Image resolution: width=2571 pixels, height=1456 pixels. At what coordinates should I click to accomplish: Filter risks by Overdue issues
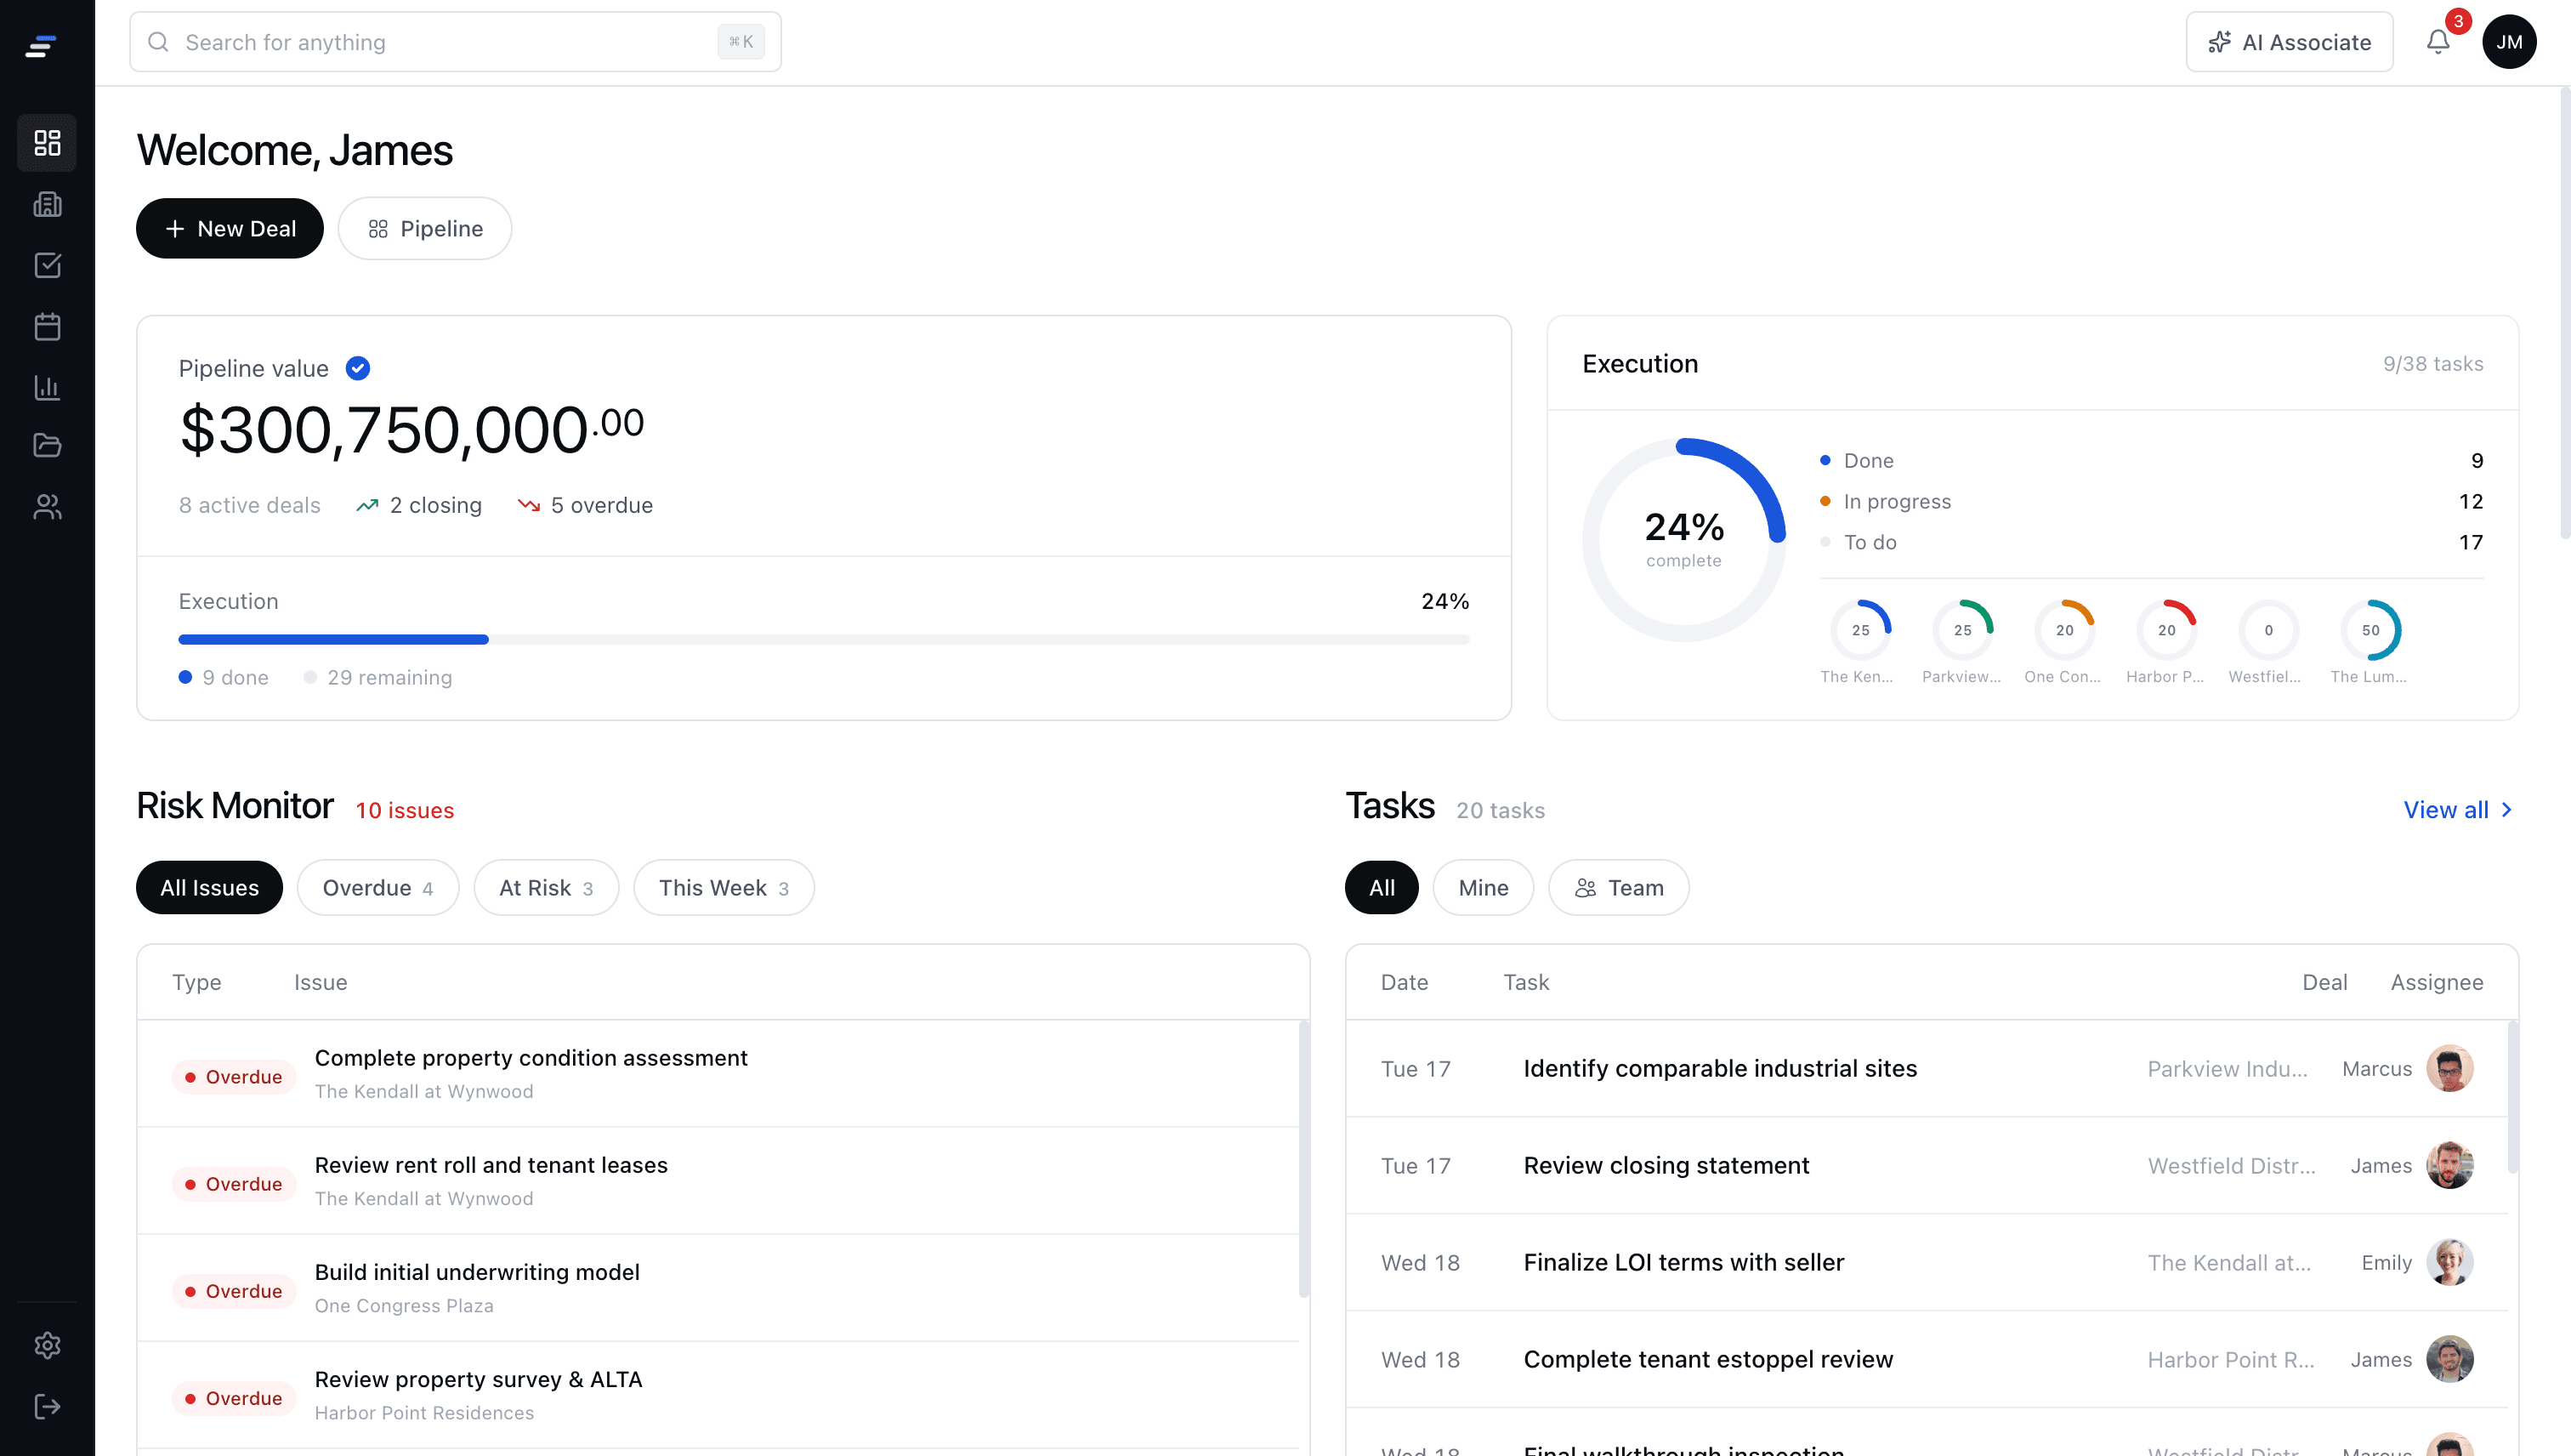click(377, 887)
